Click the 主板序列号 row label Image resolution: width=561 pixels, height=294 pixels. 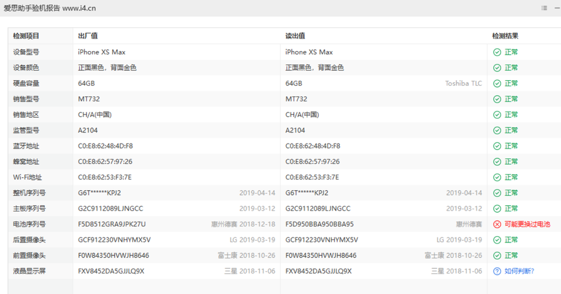[x=29, y=208]
